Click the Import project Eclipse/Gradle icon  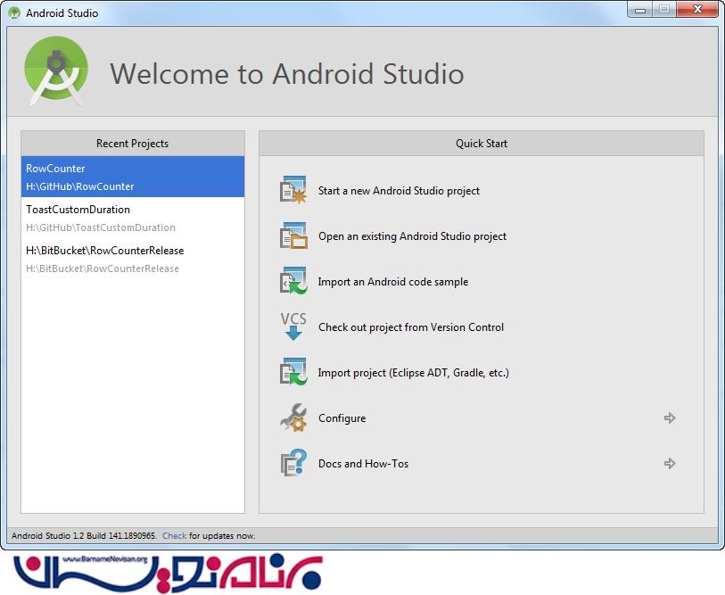[x=292, y=372]
